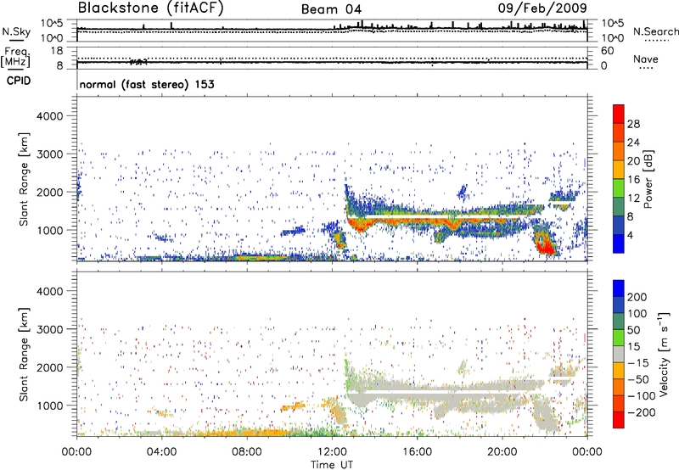The height and width of the screenshot is (470, 679).
Task: Click the power colorbar tick '4'
Action: pyautogui.click(x=631, y=235)
